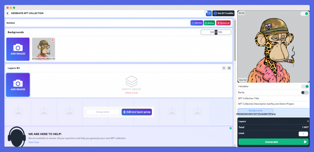
Task: Remove the ape image with its red X
Action: [x=53, y=40]
